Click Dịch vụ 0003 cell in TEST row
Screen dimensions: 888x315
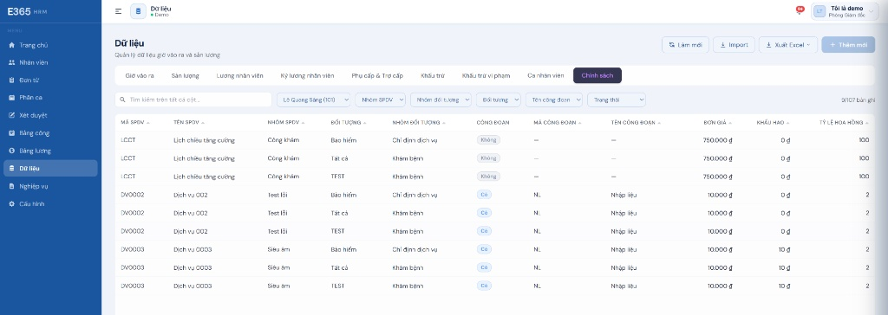pos(193,286)
